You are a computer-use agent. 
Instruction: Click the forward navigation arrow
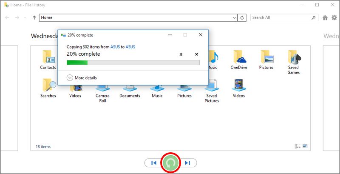(x=17, y=17)
